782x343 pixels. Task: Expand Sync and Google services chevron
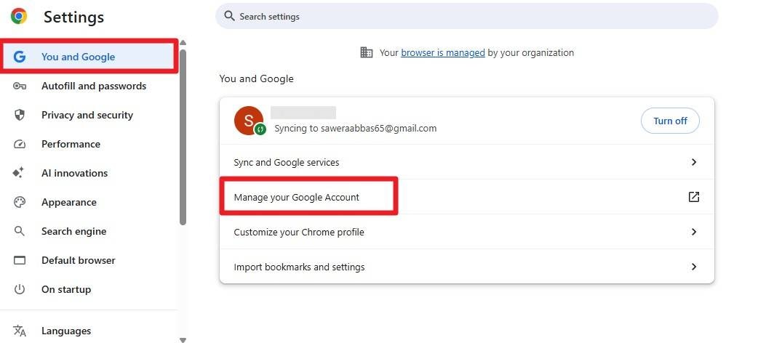click(x=694, y=162)
